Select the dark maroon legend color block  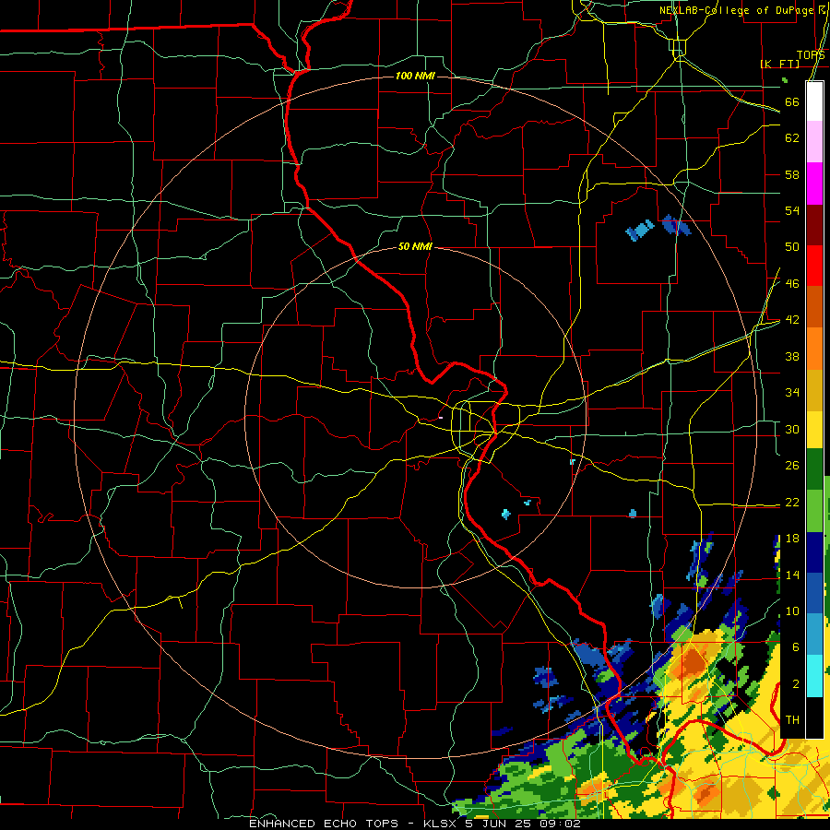coord(814,225)
